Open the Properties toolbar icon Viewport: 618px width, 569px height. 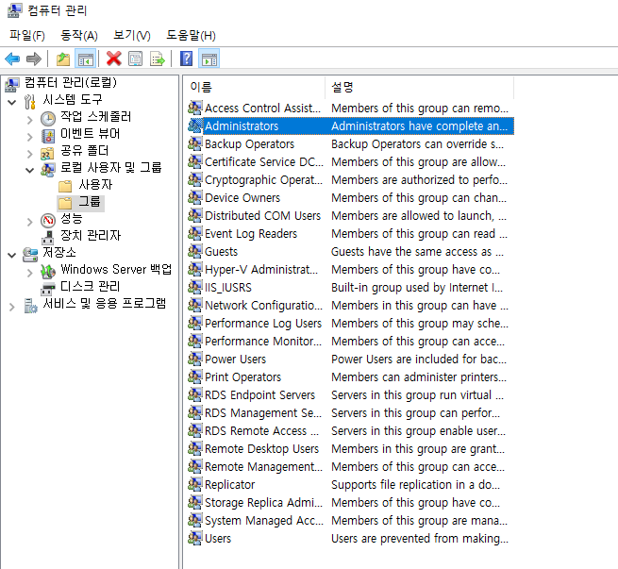(136, 59)
